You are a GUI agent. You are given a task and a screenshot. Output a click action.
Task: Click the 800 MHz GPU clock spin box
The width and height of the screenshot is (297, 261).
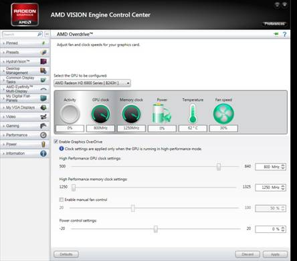(270, 167)
